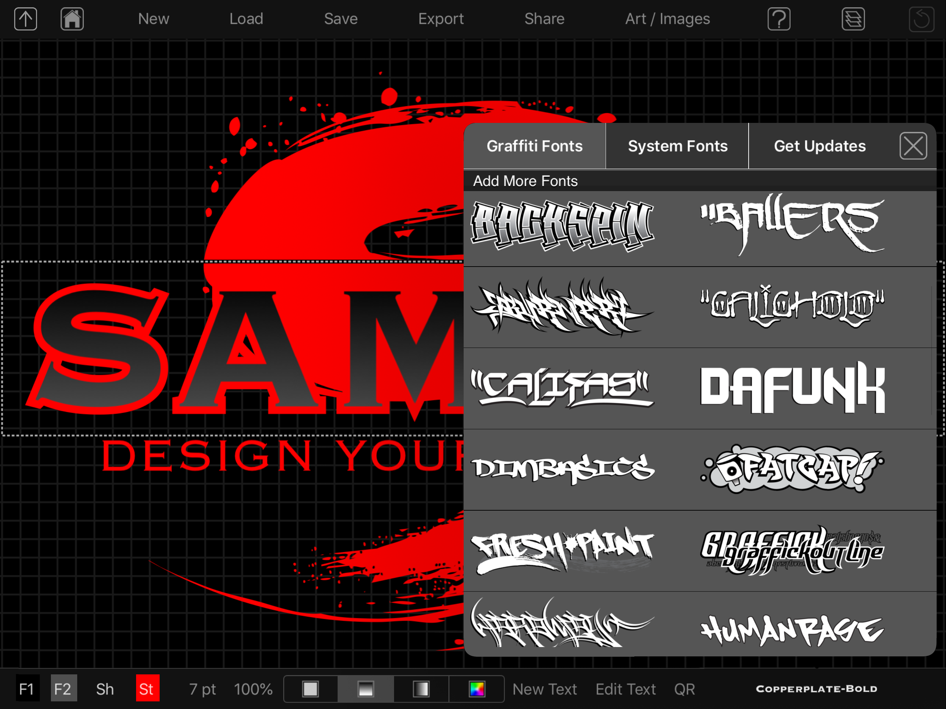Switch to Graffiti Fonts tab
Screen dimensions: 946x709
pos(535,146)
